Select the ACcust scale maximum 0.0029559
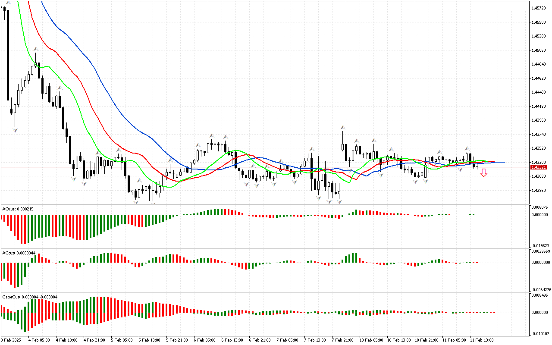 (x=541, y=251)
